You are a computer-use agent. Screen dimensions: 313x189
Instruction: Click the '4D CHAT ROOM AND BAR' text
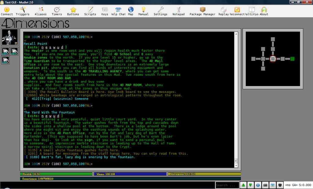pos(51,78)
